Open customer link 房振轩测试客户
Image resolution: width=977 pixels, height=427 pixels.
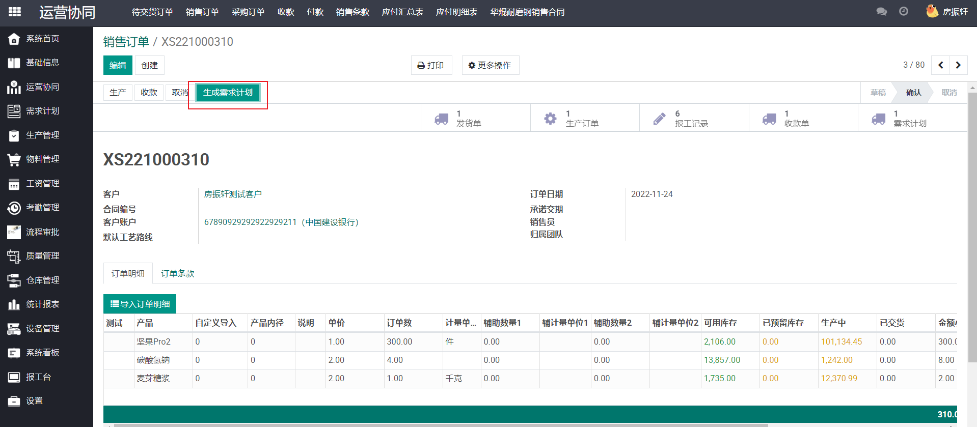point(233,194)
